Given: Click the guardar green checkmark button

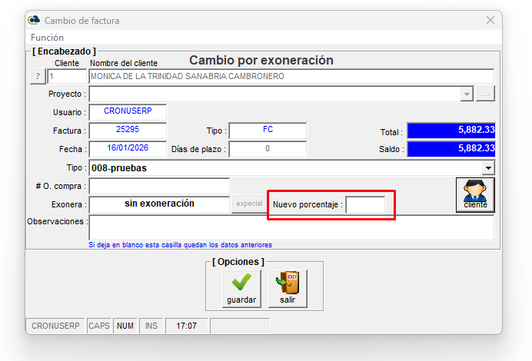Looking at the screenshot, I should (241, 289).
